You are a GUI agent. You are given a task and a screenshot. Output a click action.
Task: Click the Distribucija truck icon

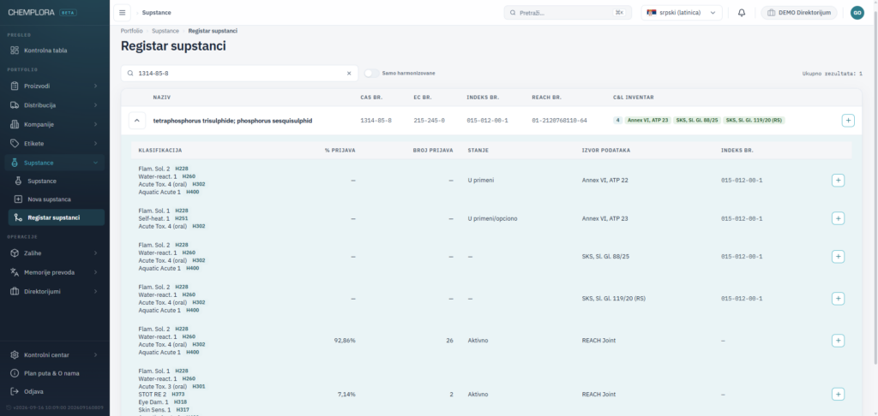tap(15, 105)
